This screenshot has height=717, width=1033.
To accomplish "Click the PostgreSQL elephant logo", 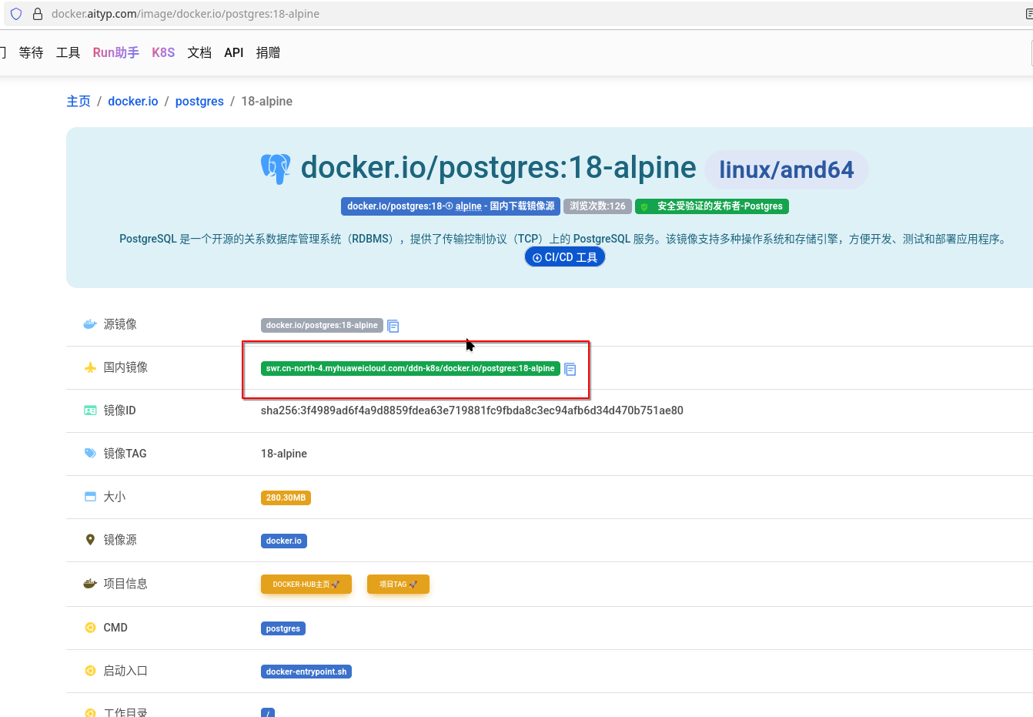I will (276, 169).
